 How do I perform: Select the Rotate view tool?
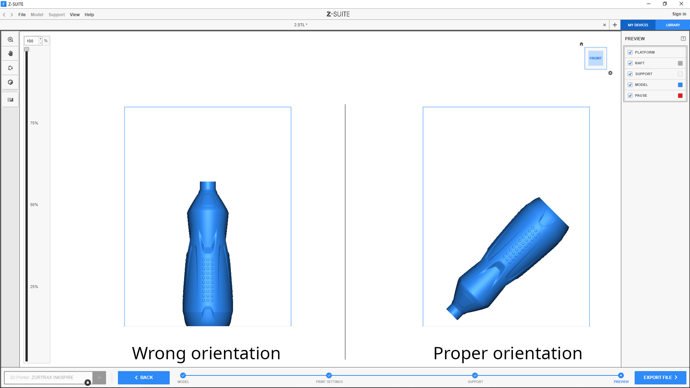10,68
